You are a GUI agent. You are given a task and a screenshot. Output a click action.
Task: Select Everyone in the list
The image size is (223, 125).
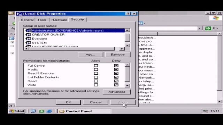coord(39,39)
